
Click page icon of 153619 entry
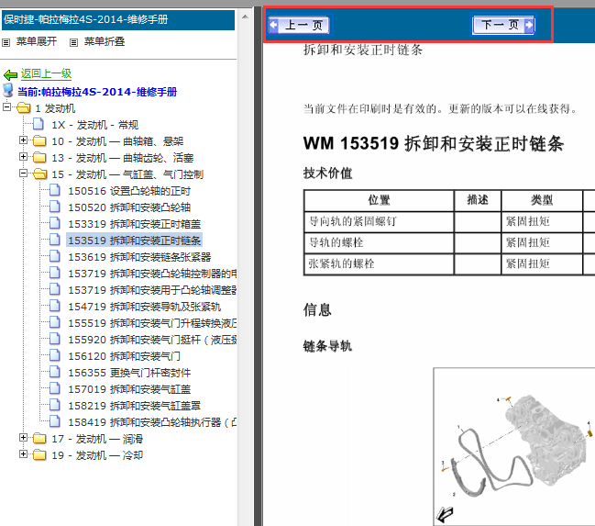(x=55, y=256)
